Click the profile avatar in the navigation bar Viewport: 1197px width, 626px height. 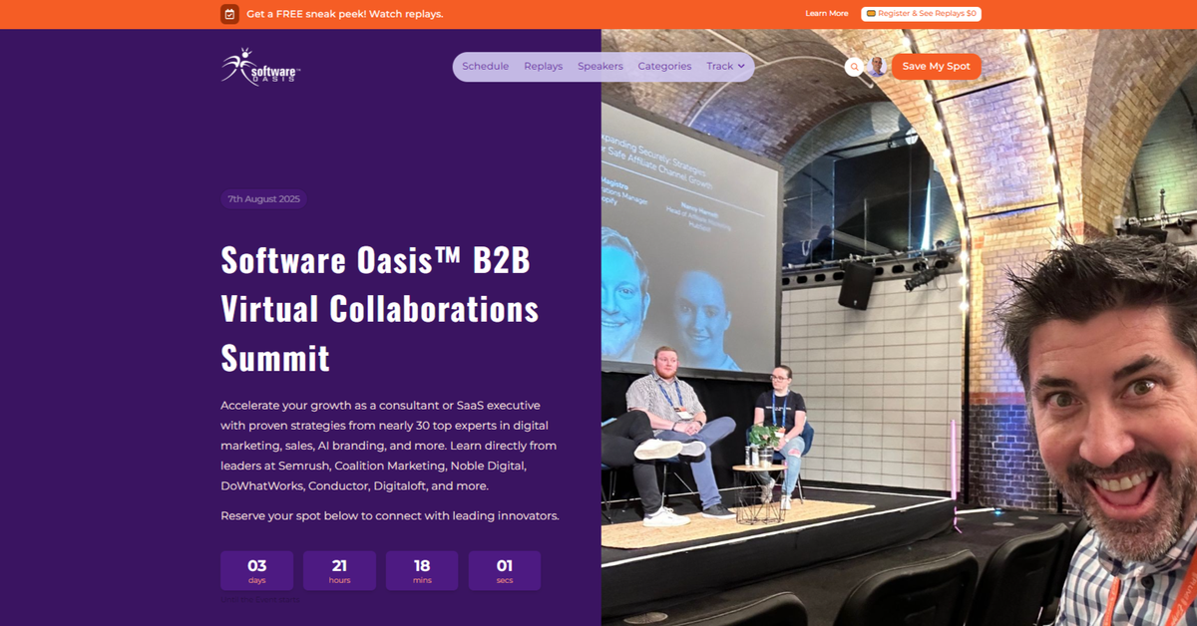[x=875, y=66]
